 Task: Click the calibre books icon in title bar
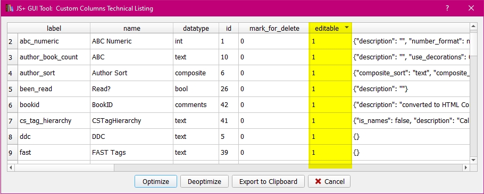[10, 8]
